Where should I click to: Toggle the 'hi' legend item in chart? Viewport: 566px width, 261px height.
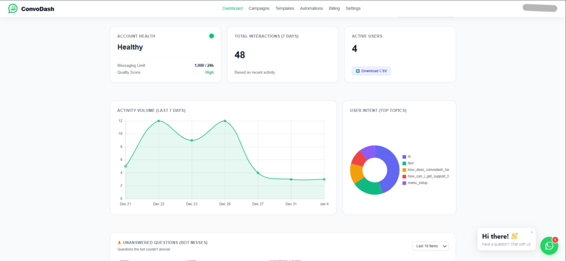pyautogui.click(x=409, y=156)
